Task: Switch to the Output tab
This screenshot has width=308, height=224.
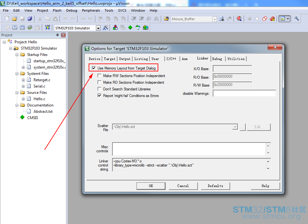Action: [125, 59]
